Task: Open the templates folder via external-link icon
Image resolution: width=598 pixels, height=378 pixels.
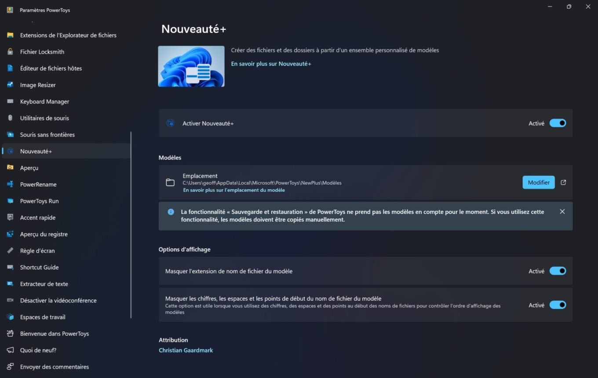Action: [563, 183]
